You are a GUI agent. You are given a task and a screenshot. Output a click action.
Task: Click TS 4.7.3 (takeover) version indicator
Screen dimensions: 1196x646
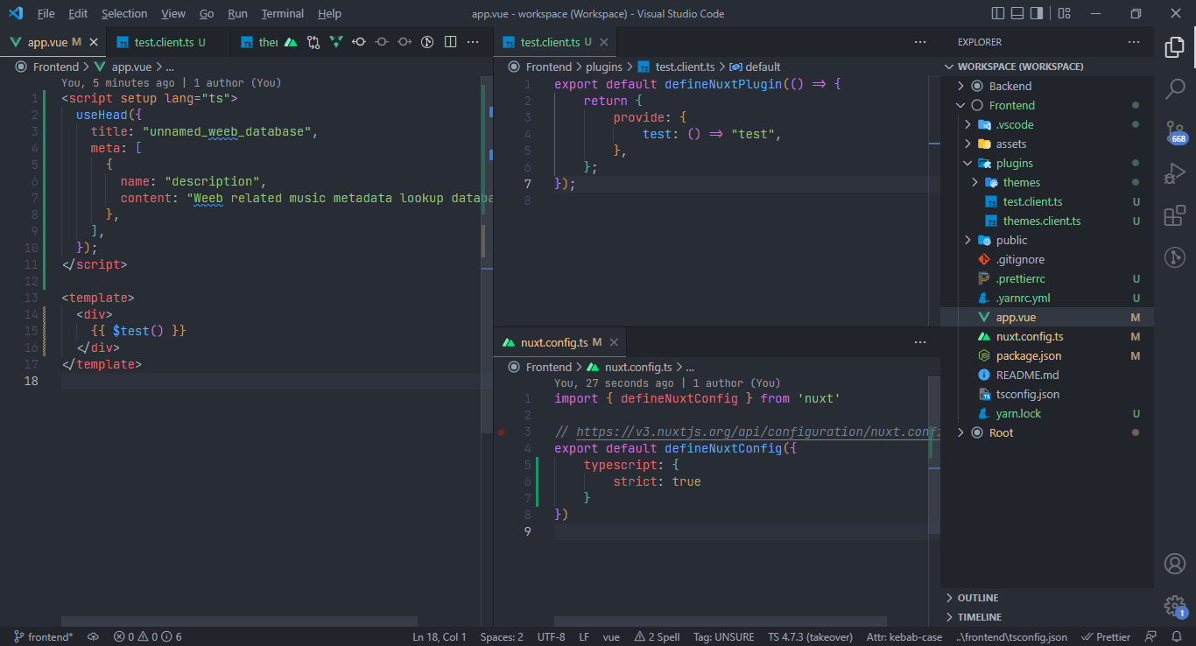[x=810, y=637]
